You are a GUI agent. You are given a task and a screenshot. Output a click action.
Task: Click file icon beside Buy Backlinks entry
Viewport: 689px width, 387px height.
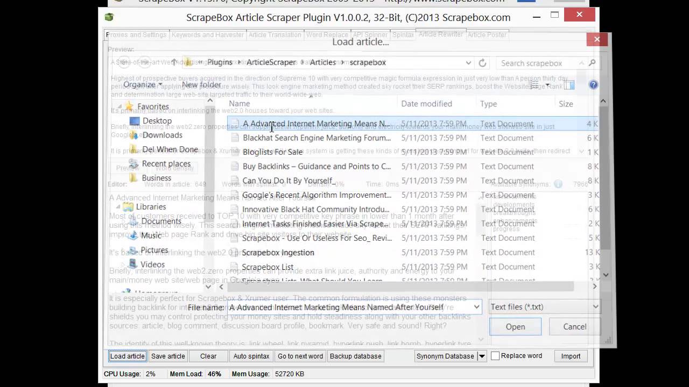[234, 167]
